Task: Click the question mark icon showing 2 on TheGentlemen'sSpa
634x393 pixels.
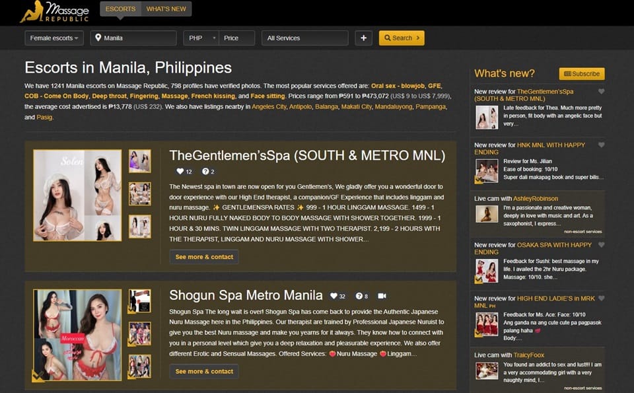Action: coord(205,172)
